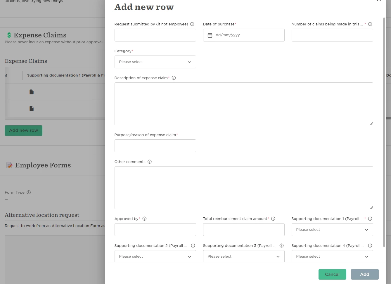Click the Employee Forms section heading
Image resolution: width=391 pixels, height=284 pixels.
point(43,165)
